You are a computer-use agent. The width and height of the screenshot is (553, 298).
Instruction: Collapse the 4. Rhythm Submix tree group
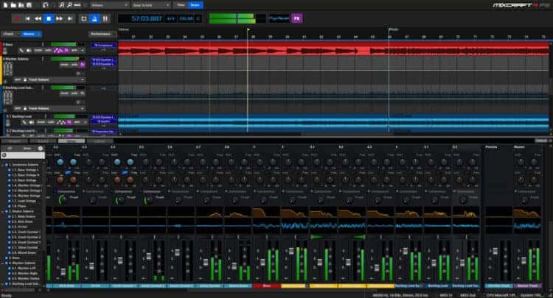2,263
